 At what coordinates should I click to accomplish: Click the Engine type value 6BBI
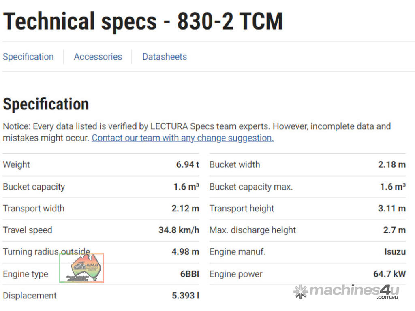point(190,274)
